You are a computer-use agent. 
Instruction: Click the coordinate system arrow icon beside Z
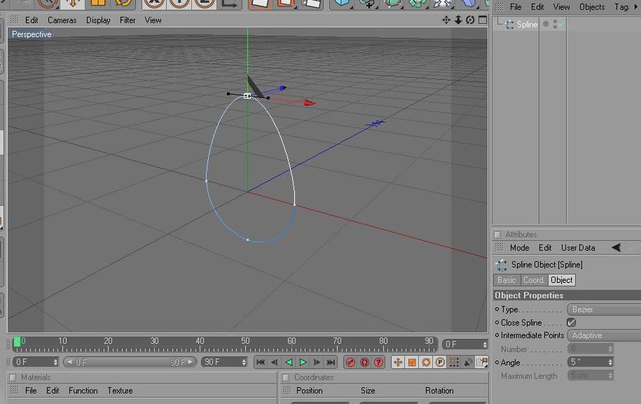[x=229, y=4]
